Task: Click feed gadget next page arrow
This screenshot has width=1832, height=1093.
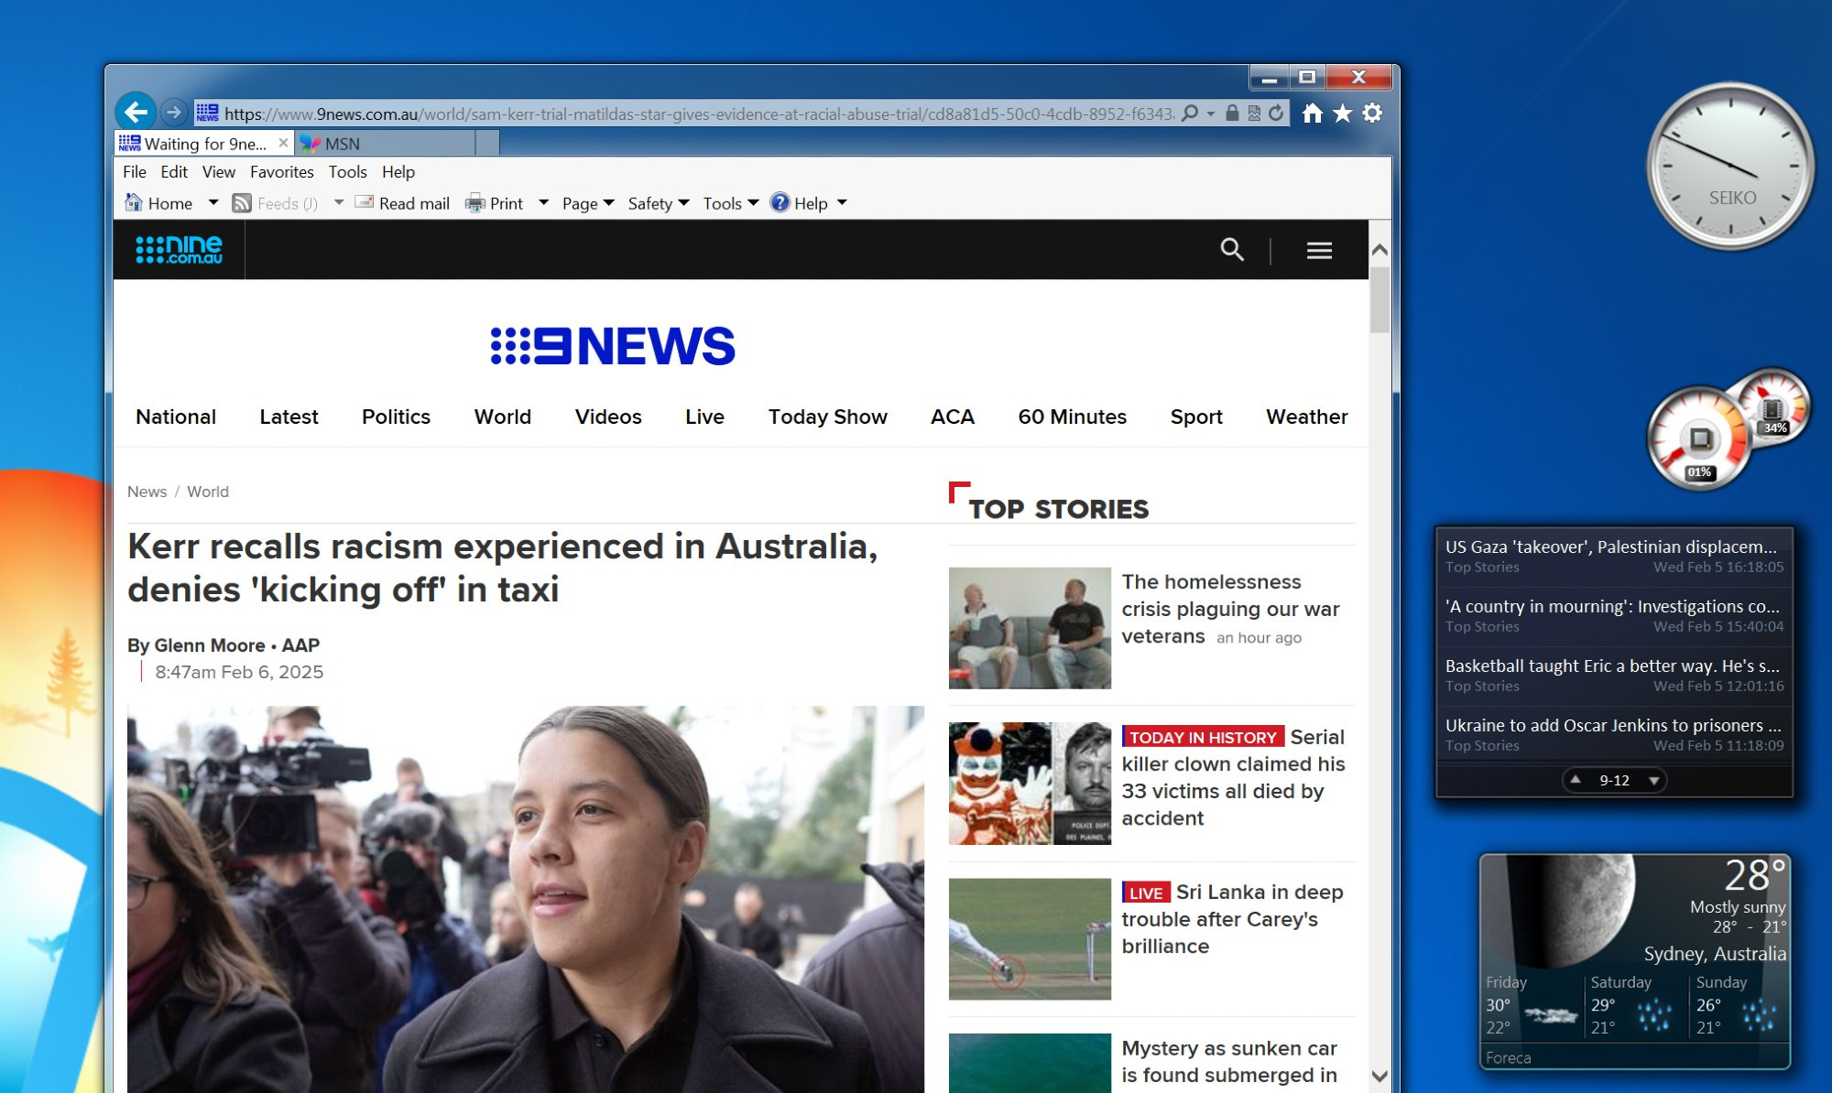Action: click(x=1653, y=781)
